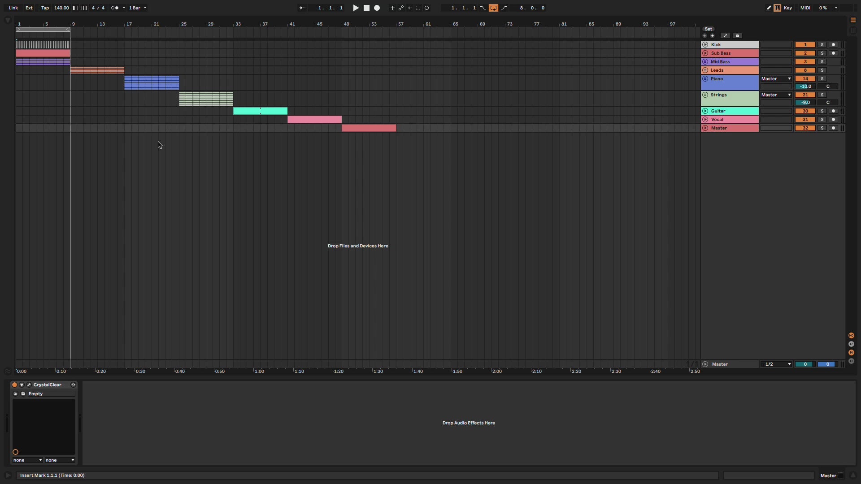The width and height of the screenshot is (861, 484).
Task: Click the Ext sync button
Action: pyautogui.click(x=29, y=8)
